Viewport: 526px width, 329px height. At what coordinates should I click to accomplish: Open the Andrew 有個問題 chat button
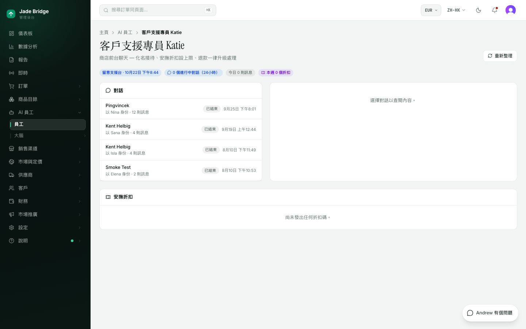coord(490,313)
